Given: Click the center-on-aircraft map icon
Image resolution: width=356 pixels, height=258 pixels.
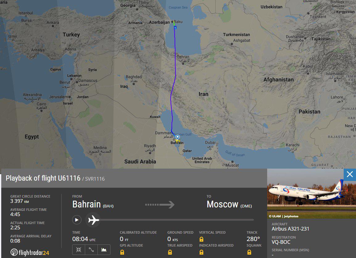Looking at the screenshot, I should 79,250.
